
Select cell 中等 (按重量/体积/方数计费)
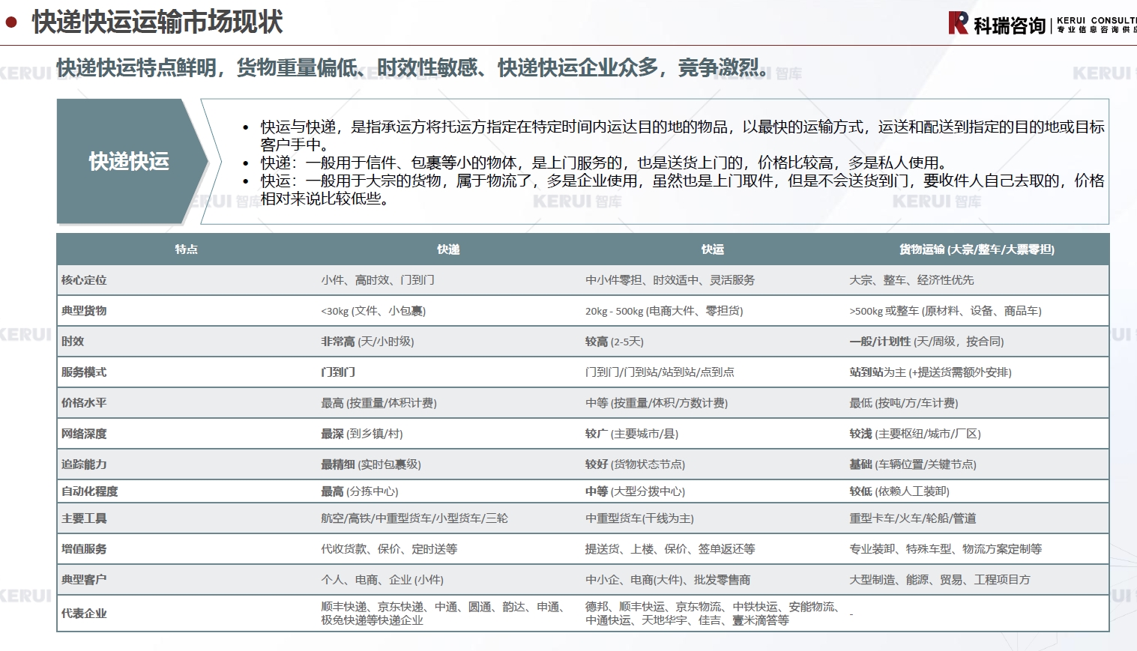657,403
